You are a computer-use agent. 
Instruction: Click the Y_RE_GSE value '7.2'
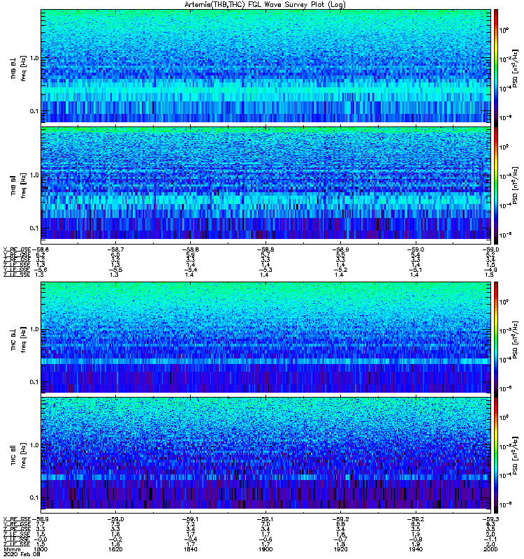(190, 525)
